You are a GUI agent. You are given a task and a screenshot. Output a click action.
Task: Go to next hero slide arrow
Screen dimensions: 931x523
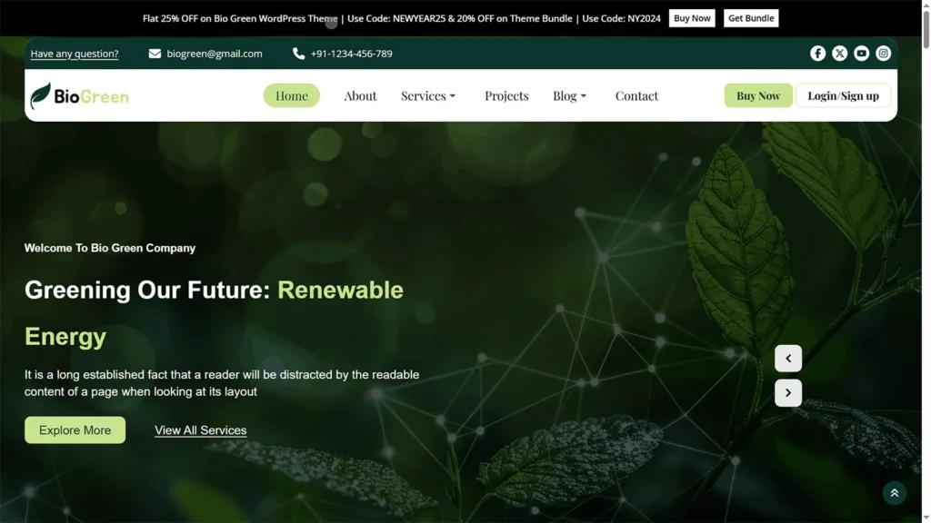pyautogui.click(x=788, y=392)
